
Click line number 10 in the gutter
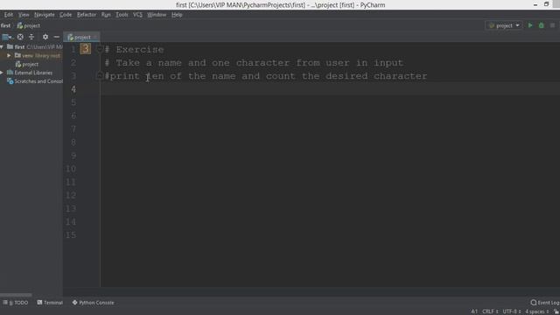(71, 169)
